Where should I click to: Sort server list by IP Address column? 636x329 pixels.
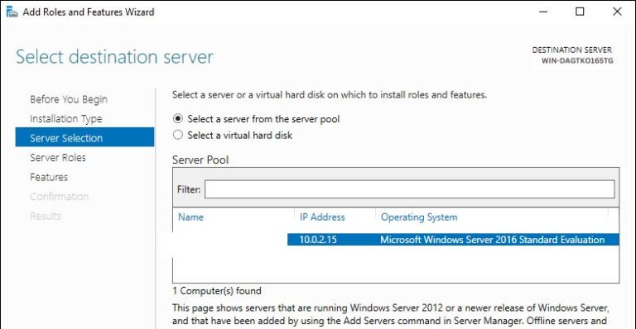pyautogui.click(x=322, y=217)
